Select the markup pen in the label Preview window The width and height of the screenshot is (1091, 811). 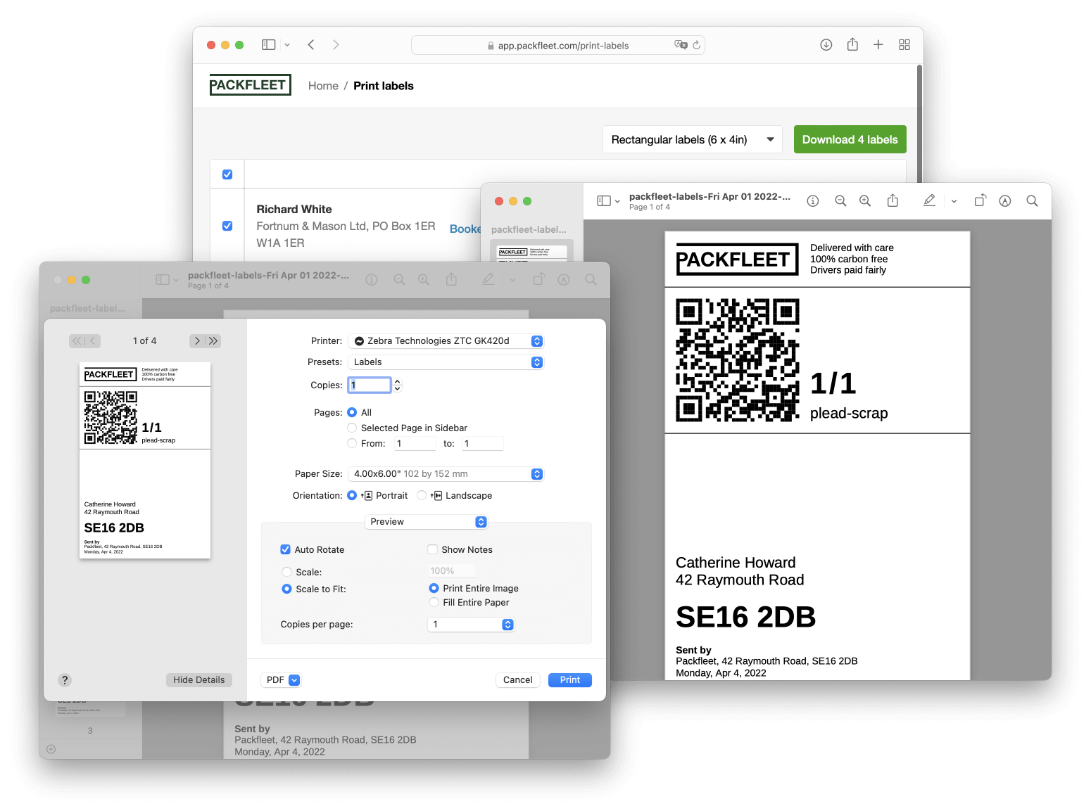tap(929, 200)
